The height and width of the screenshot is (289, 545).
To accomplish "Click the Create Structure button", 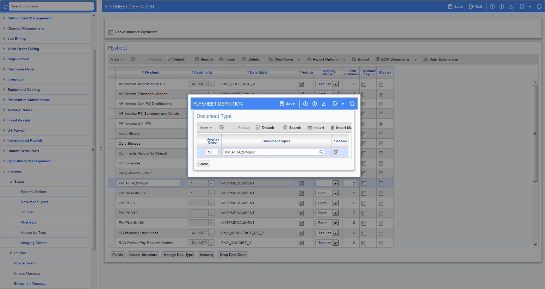I will tap(143, 255).
